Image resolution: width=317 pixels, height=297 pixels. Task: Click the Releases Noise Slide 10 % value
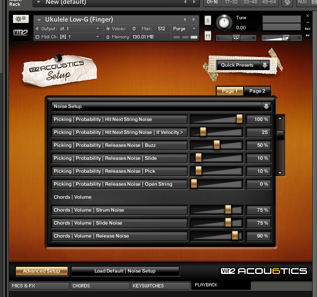(x=258, y=158)
